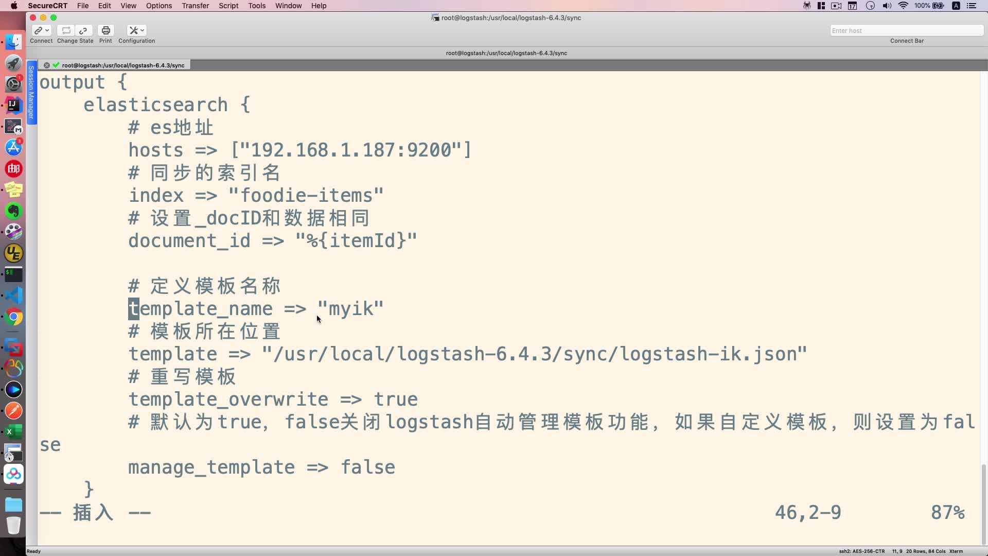Open the Script menu
This screenshot has height=556, width=988.
(228, 6)
